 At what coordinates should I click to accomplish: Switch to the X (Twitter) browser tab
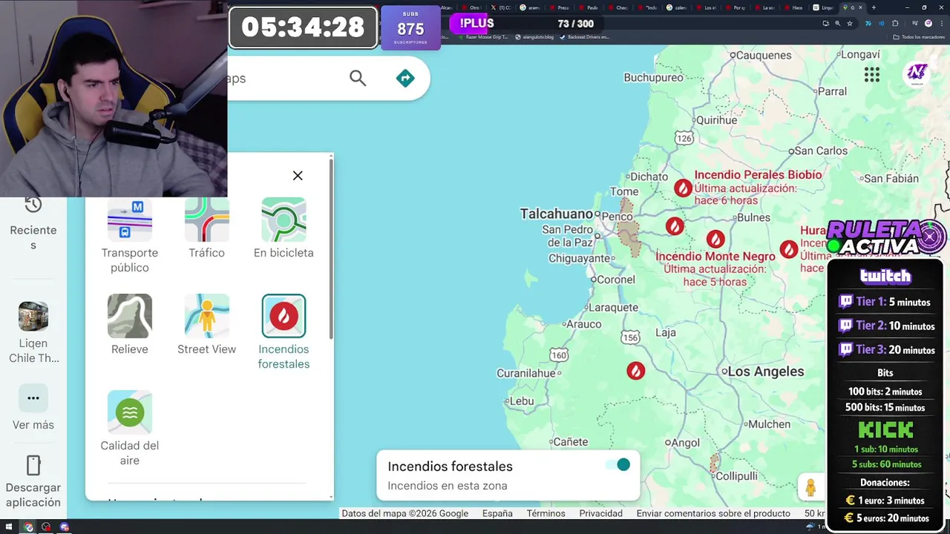(x=502, y=7)
